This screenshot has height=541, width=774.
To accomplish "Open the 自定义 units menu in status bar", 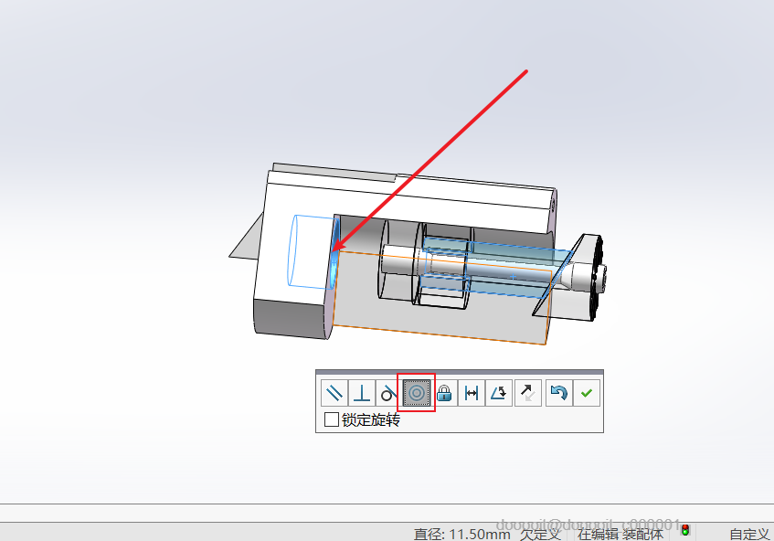I will tap(749, 534).
